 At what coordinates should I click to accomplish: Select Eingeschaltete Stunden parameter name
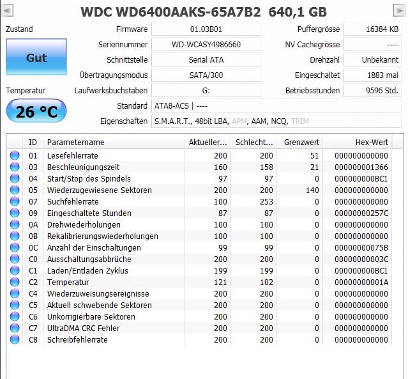coord(89,213)
